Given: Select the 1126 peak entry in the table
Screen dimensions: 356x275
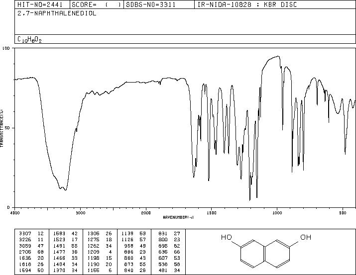Looking at the screenshot, I should click(134, 239).
